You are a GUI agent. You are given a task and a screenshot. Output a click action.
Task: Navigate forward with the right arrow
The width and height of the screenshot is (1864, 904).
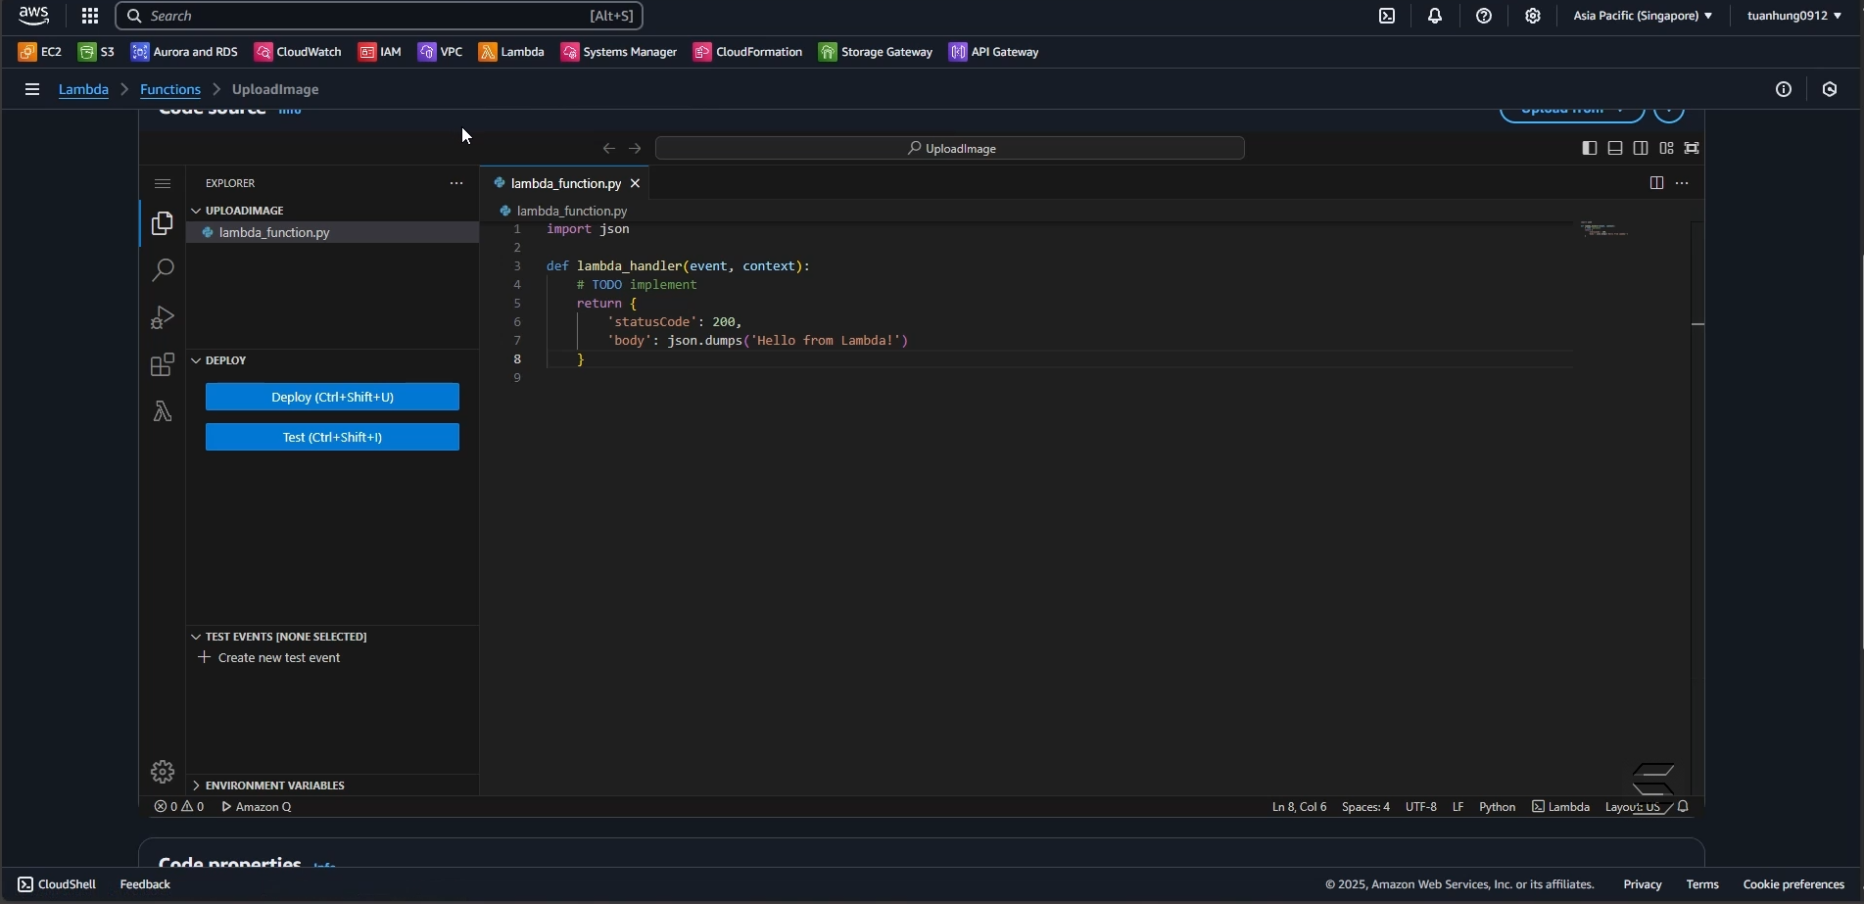point(636,149)
